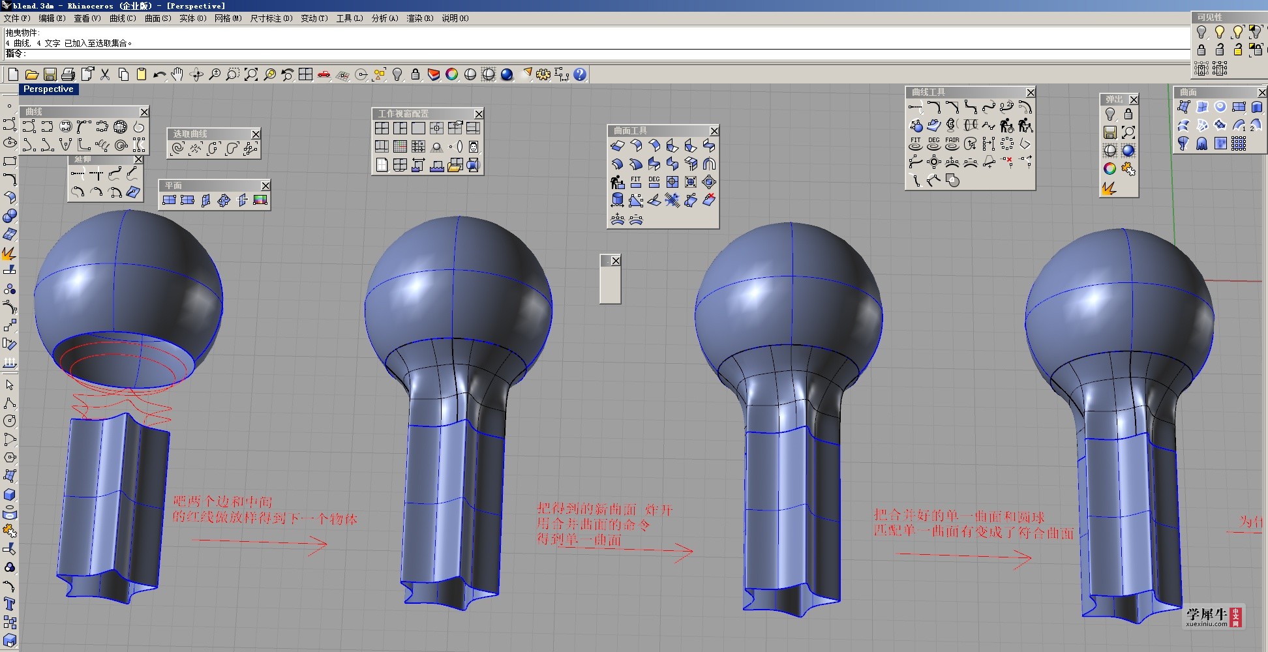Select the text tool T in left sidebar
1268x652 pixels.
point(9,604)
